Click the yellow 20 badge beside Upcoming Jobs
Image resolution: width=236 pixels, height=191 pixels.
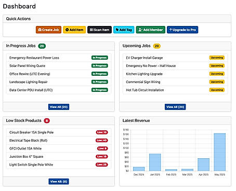(x=156, y=46)
